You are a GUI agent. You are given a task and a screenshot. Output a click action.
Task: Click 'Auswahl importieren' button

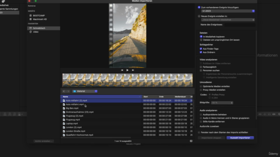tap(240, 138)
